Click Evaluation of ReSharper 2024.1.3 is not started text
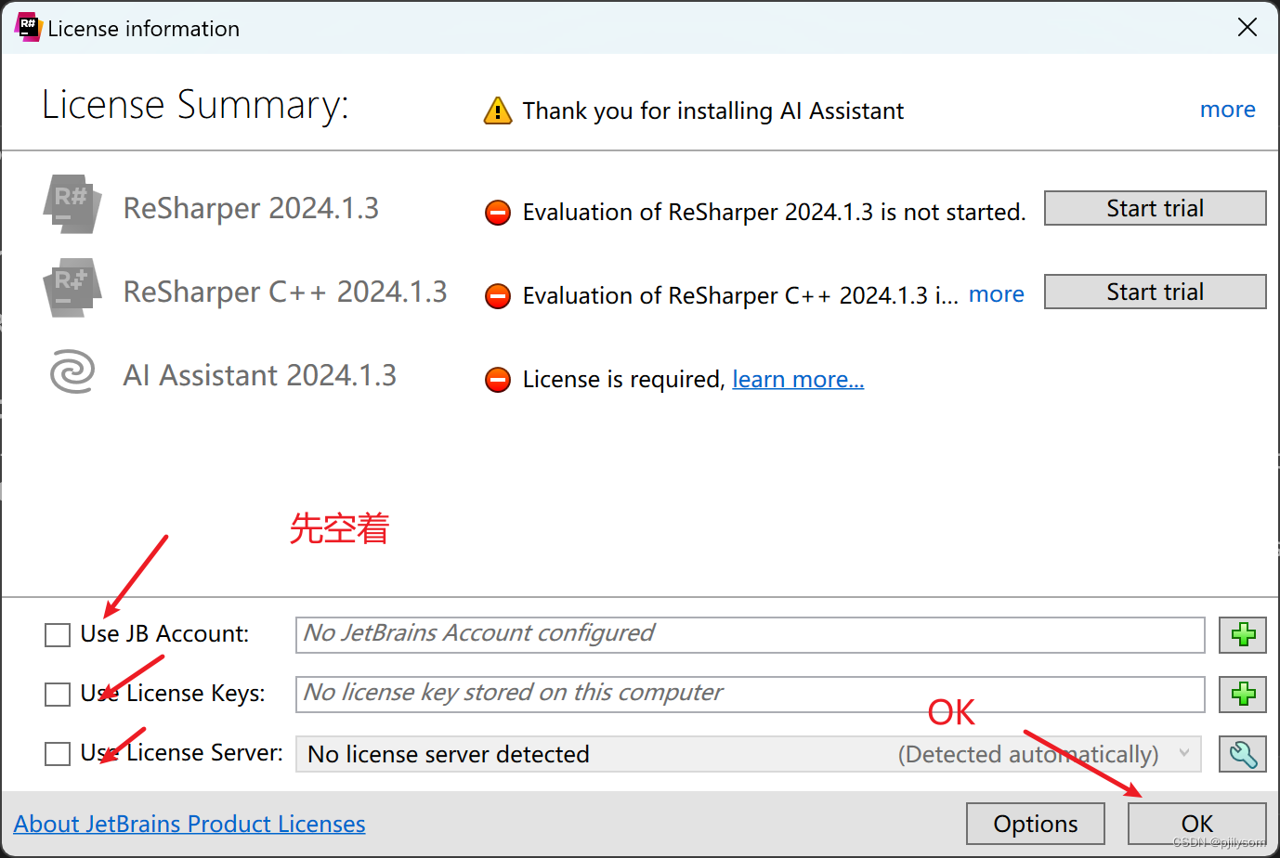This screenshot has width=1280, height=858. pos(774,212)
